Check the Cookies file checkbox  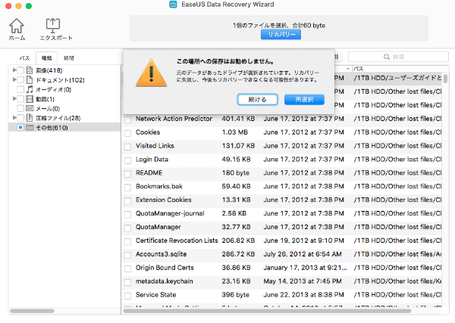click(127, 133)
